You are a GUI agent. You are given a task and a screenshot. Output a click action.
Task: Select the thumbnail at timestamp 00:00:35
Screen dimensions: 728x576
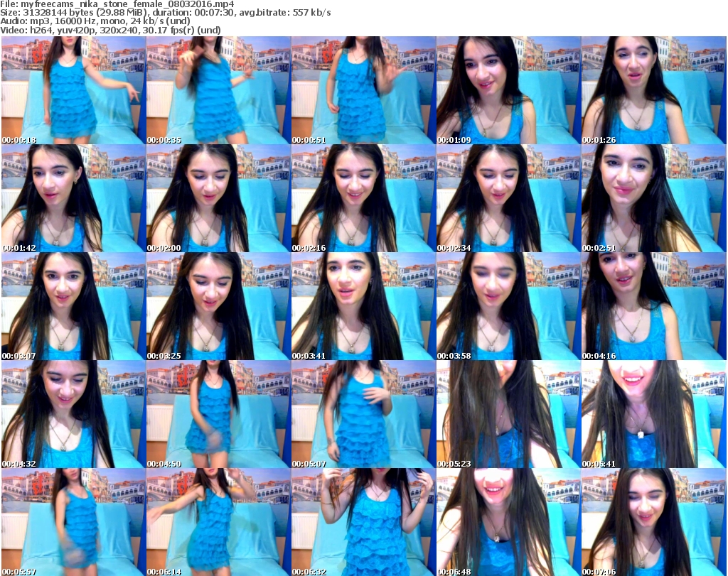(x=219, y=90)
